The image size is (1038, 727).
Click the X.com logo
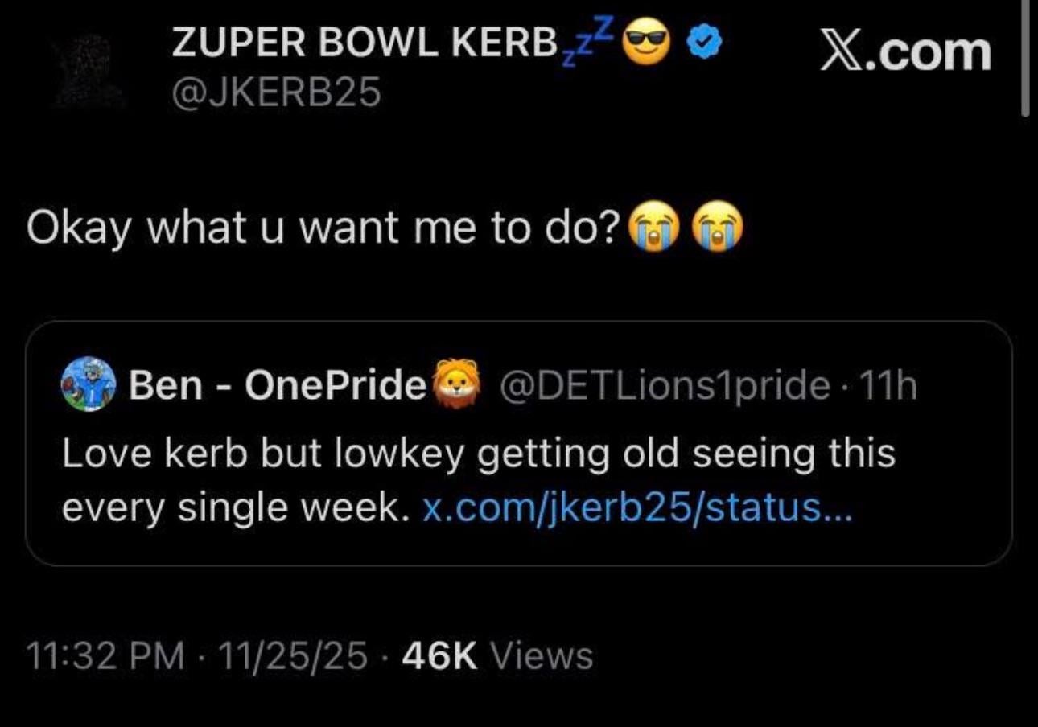(901, 50)
